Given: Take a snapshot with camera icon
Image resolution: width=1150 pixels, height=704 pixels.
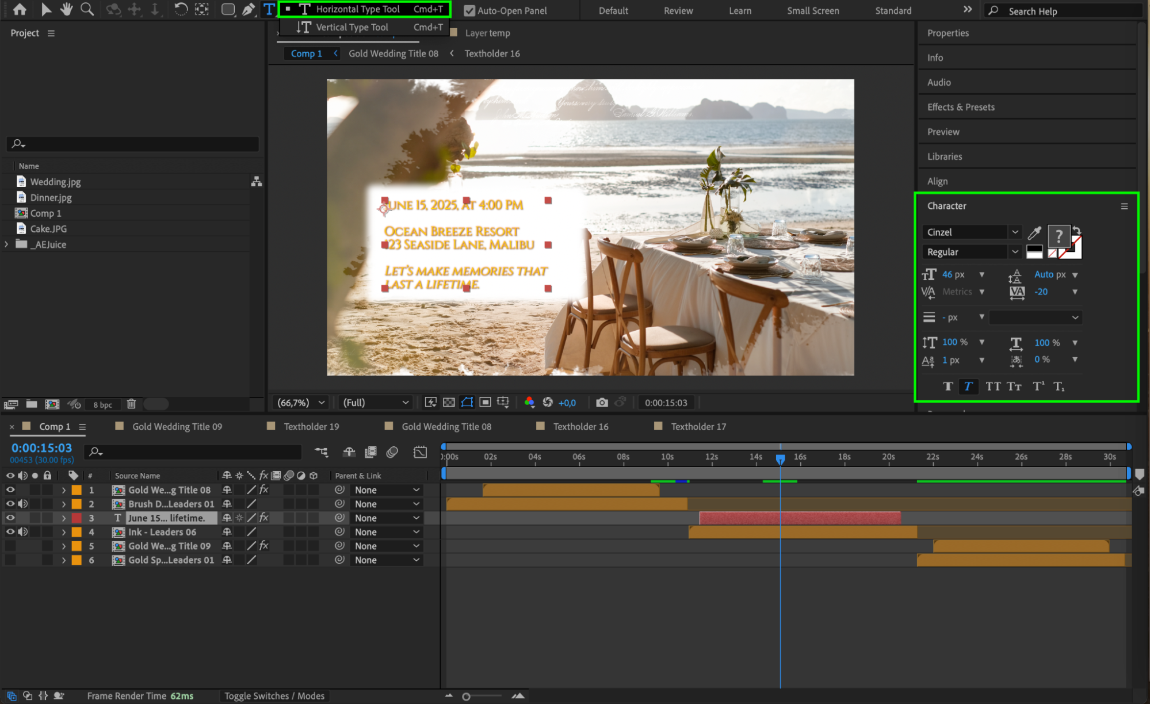Looking at the screenshot, I should click(x=602, y=403).
